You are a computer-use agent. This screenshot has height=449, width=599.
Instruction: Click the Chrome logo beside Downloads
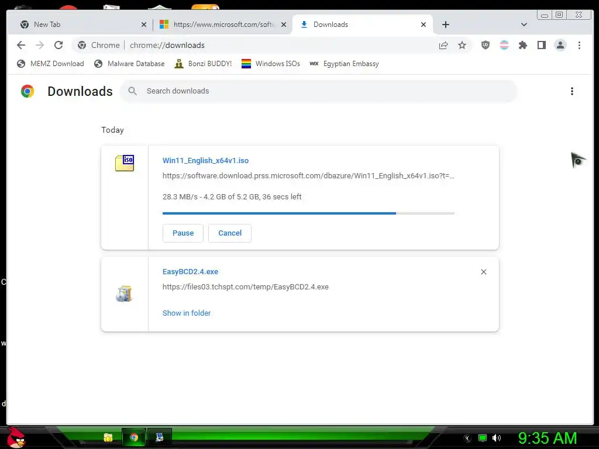27,91
